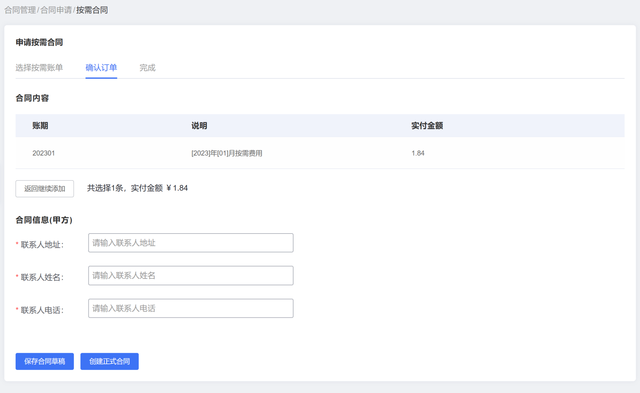Select the 确认订单 step tab
This screenshot has height=393, width=640.
point(101,68)
